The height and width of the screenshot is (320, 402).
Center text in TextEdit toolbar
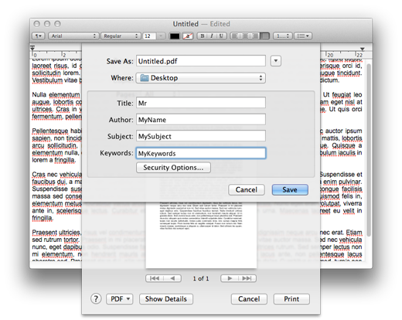245,36
